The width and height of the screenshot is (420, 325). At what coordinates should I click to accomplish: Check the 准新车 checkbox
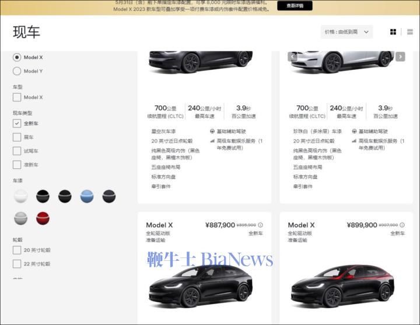coord(17,164)
